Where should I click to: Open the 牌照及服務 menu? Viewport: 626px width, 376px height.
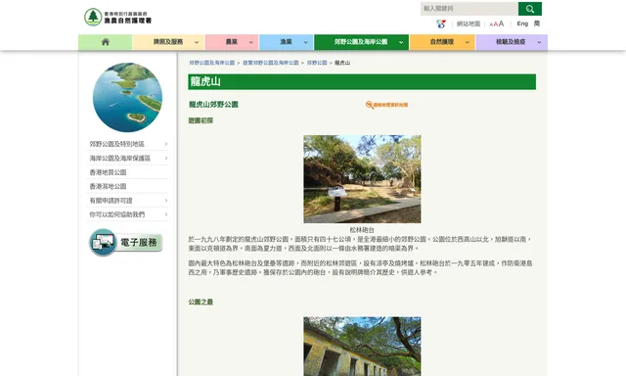pos(168,42)
